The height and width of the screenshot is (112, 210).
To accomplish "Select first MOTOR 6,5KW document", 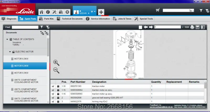I will coord(25,59).
